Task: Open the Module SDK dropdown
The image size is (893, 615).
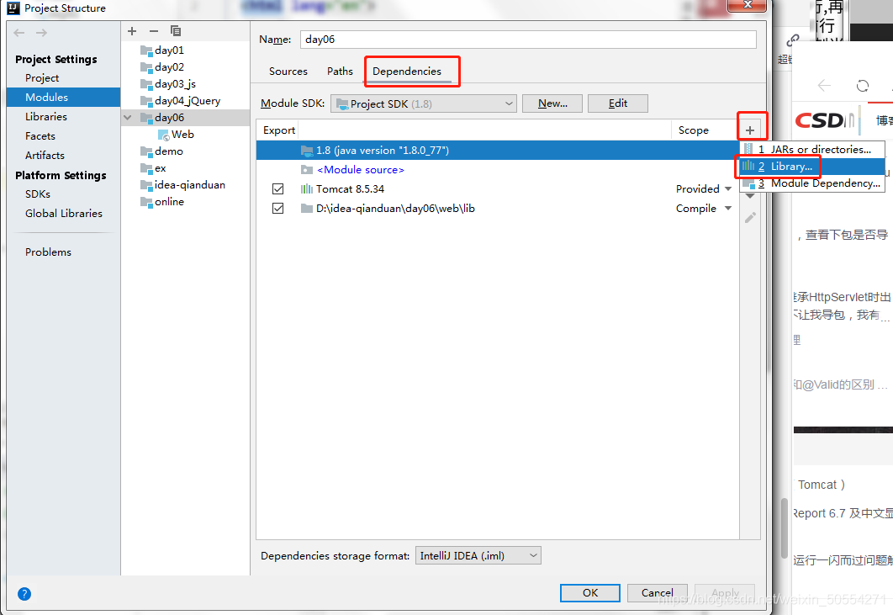Action: (x=424, y=103)
